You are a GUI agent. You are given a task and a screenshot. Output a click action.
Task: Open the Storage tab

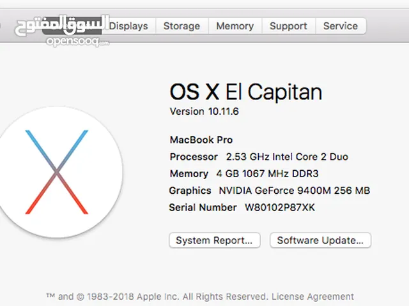181,25
